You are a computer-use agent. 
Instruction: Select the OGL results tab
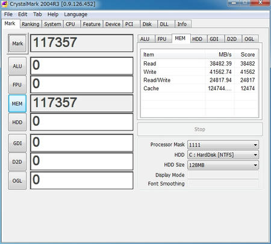click(x=249, y=39)
